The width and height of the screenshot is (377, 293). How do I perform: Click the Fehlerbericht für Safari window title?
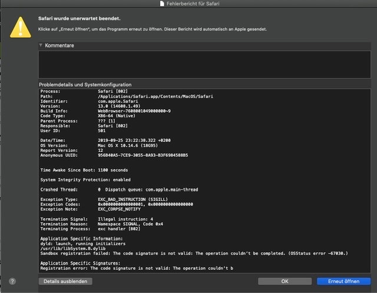193,4
